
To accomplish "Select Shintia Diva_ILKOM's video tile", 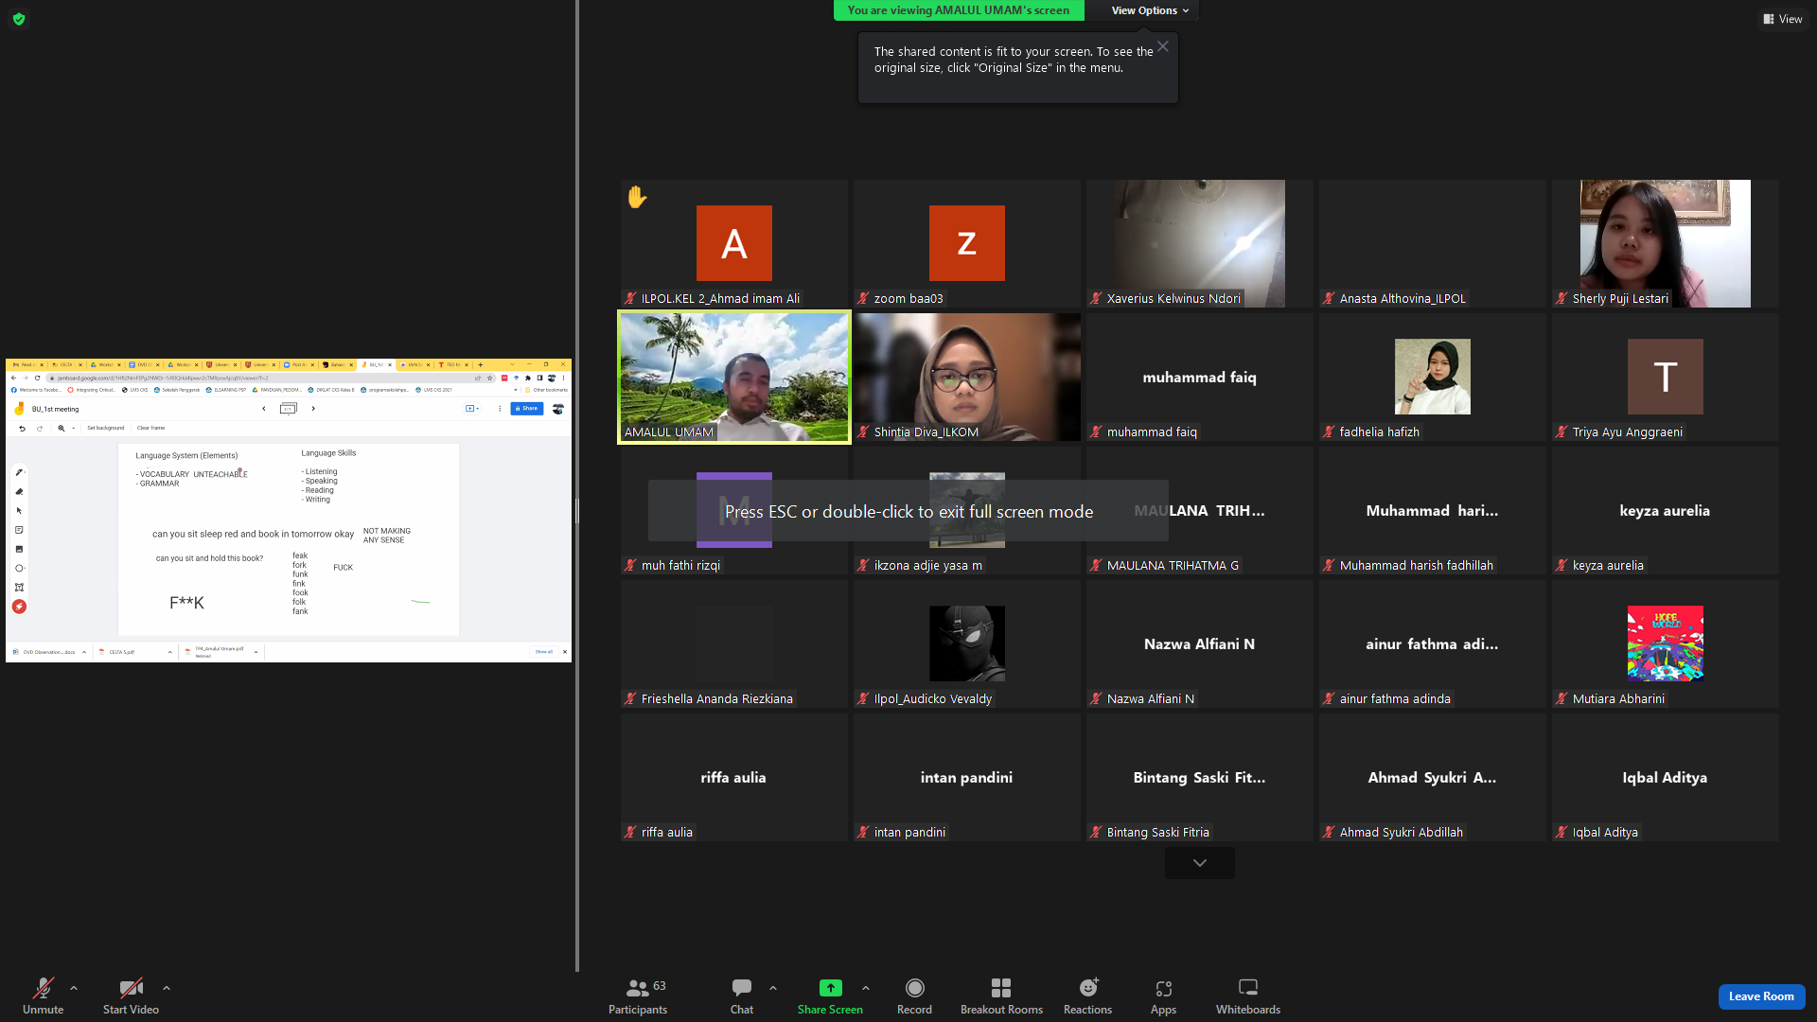I will click(x=967, y=377).
